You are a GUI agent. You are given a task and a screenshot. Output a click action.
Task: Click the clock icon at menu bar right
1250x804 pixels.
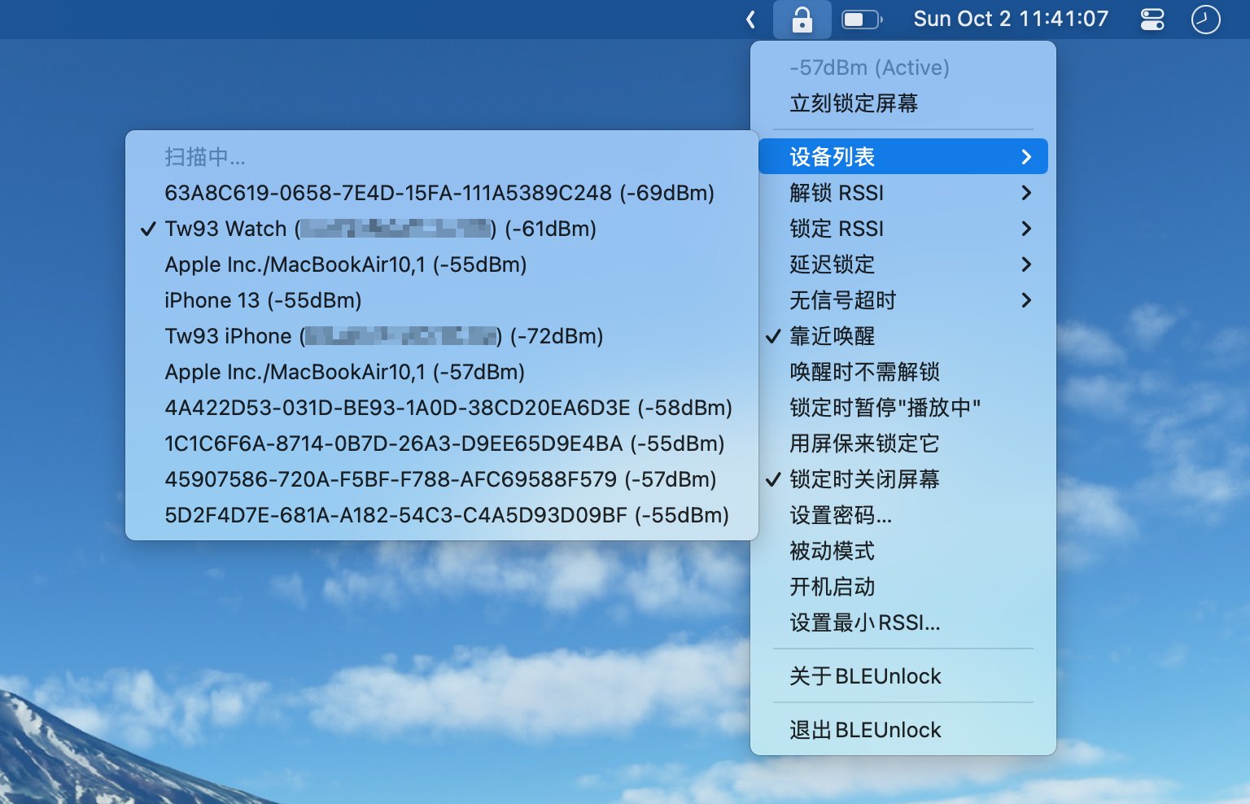point(1206,19)
